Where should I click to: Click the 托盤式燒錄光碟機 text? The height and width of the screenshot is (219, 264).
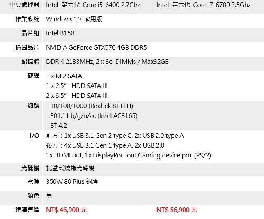point(70,168)
